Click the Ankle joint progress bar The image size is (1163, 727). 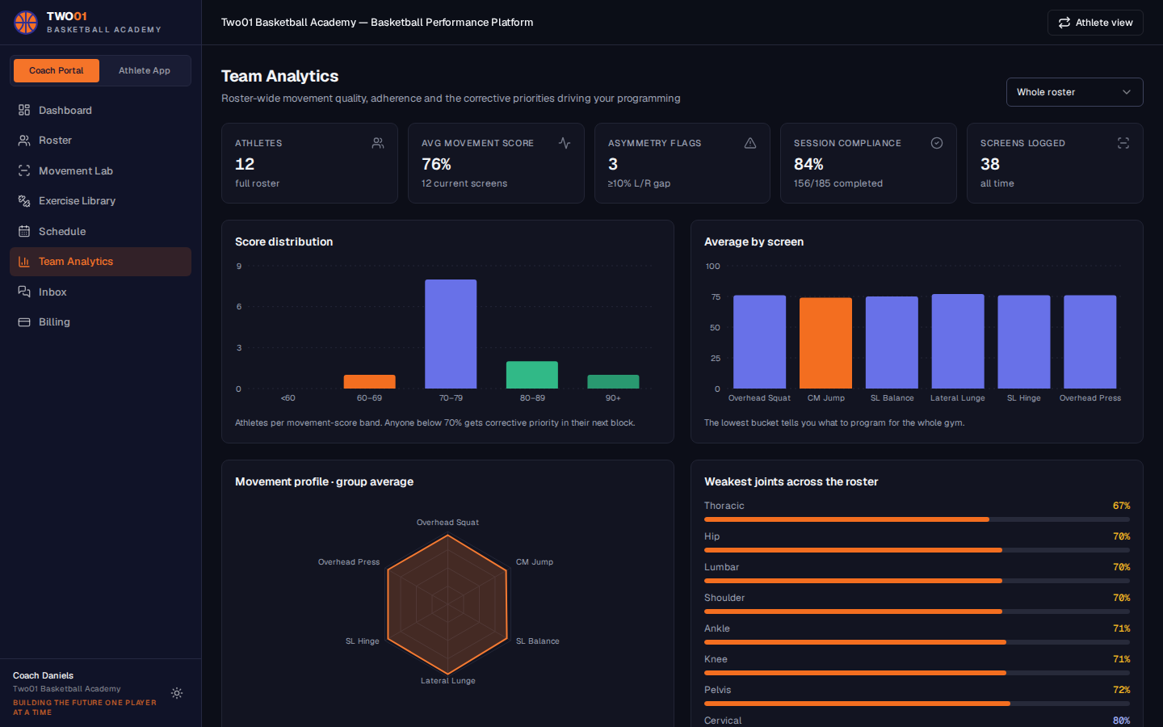tap(917, 642)
